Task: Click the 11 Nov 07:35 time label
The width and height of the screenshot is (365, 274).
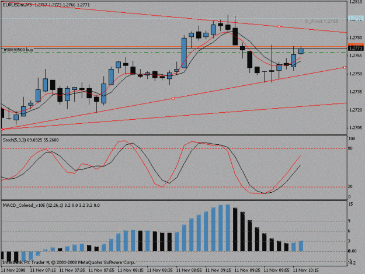Action: pyautogui.click(x=72, y=270)
